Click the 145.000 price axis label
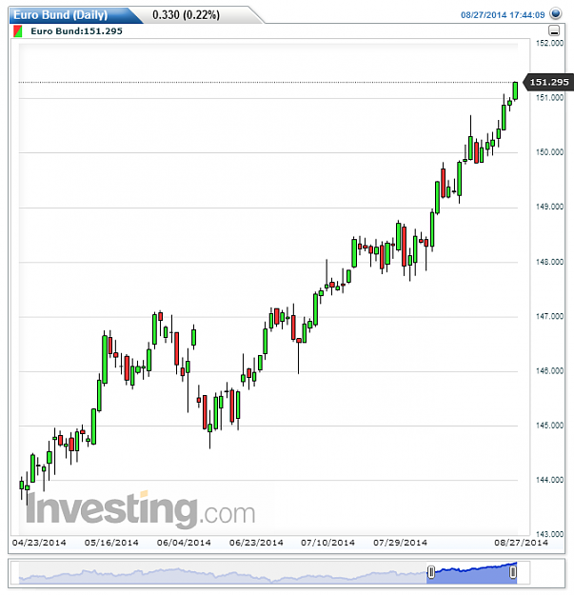The height and width of the screenshot is (595, 574). point(549,426)
